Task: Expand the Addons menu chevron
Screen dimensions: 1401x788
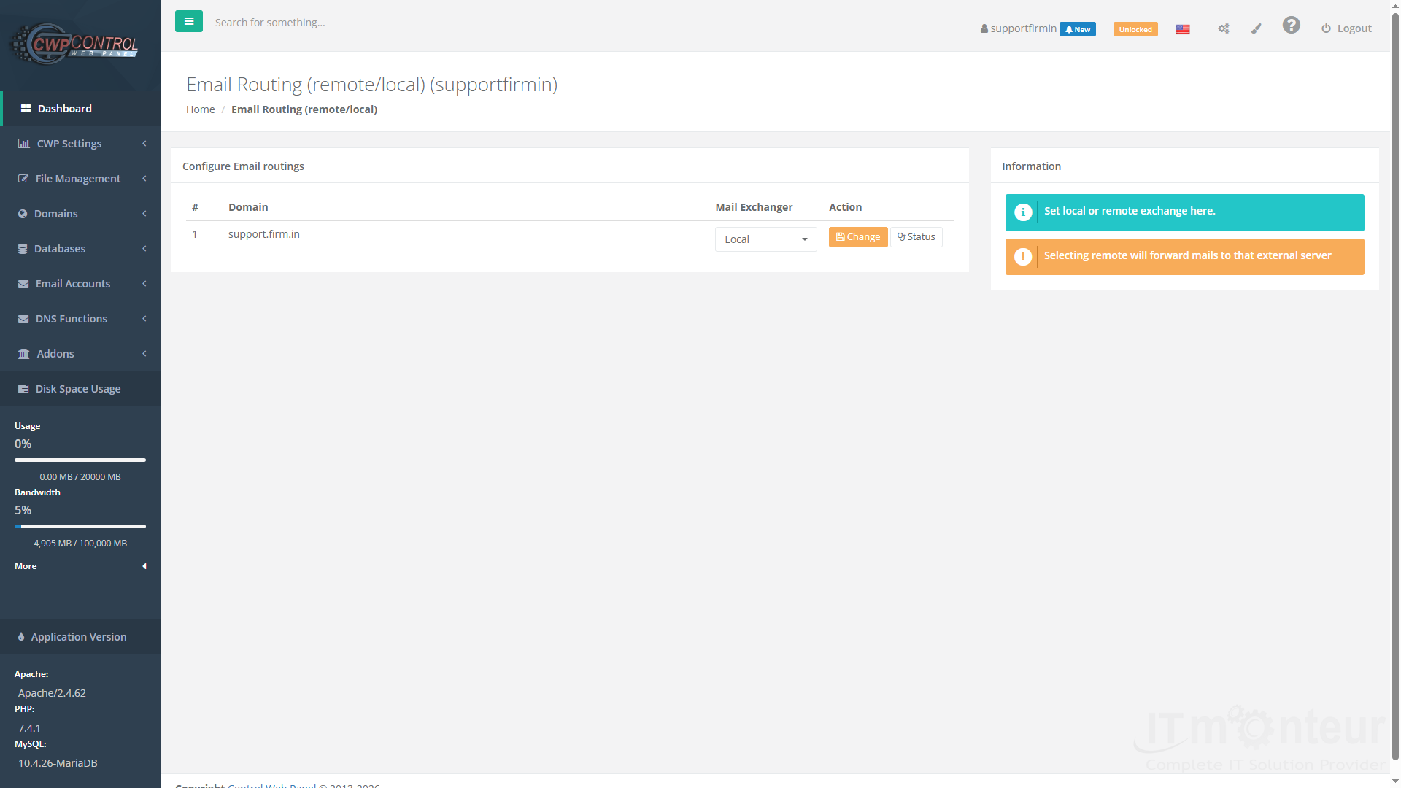Action: (x=144, y=354)
